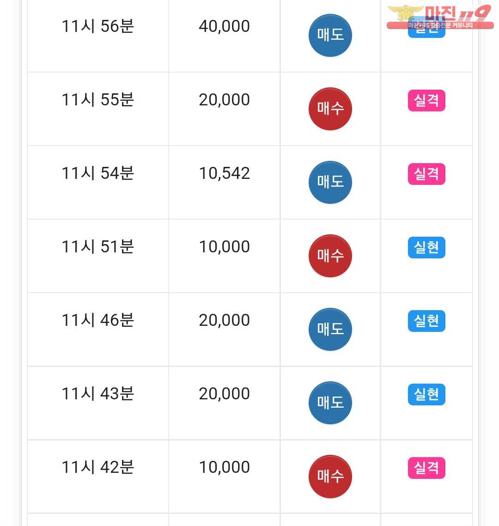The width and height of the screenshot is (499, 526).
Task: Click the pink 실격 badge at 11시 55분
Action: 426,100
